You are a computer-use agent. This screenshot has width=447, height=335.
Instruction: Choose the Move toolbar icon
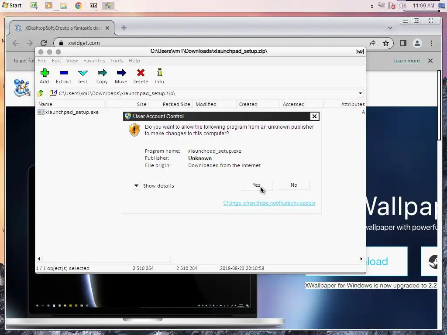[x=121, y=76]
